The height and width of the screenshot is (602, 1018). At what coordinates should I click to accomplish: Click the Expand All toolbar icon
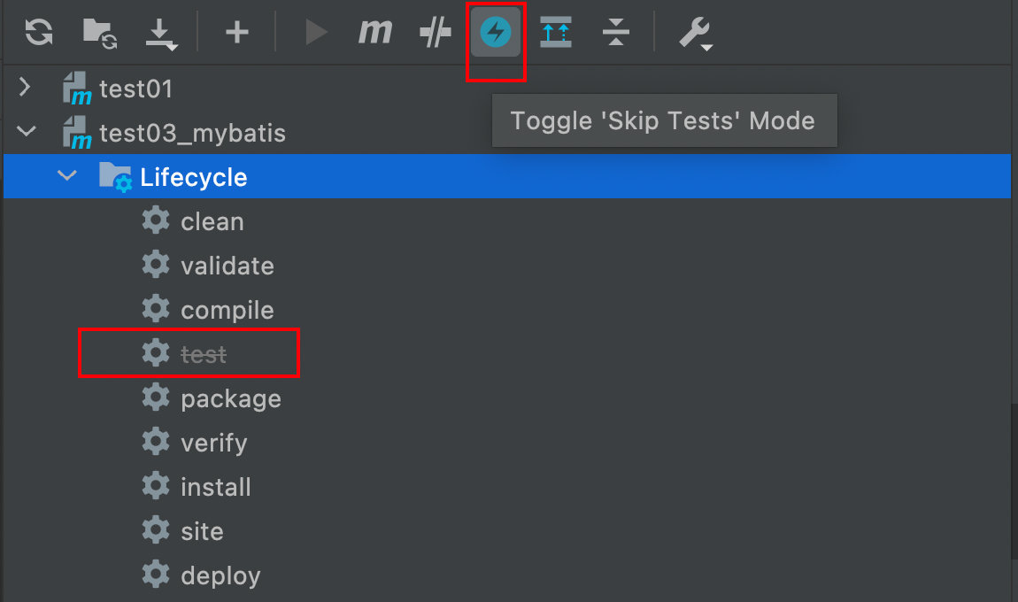click(x=556, y=32)
